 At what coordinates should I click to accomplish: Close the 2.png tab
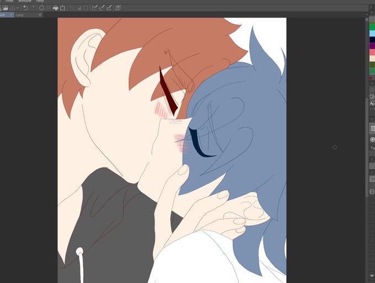click(x=40, y=14)
